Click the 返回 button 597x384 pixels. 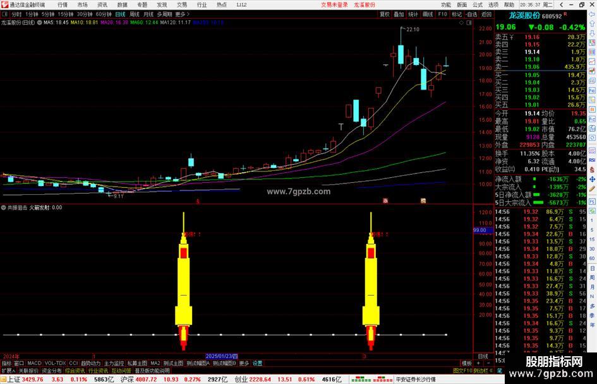point(486,14)
